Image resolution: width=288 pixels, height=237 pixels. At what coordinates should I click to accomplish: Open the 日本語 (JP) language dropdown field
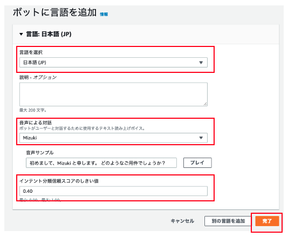pyautogui.click(x=113, y=63)
